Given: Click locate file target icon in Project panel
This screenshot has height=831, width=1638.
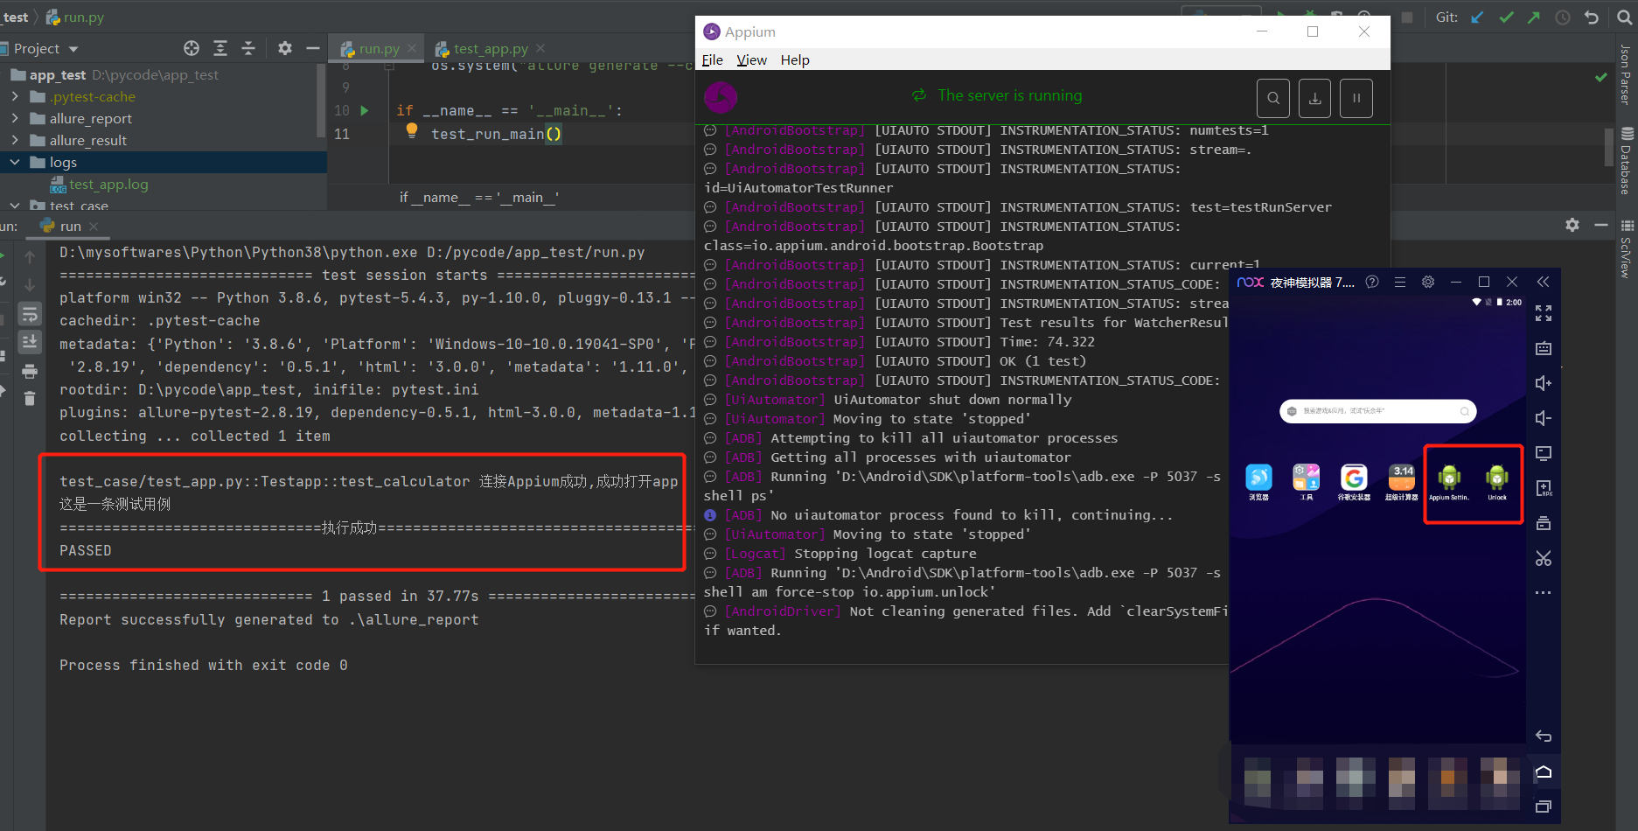Looking at the screenshot, I should click(x=192, y=48).
